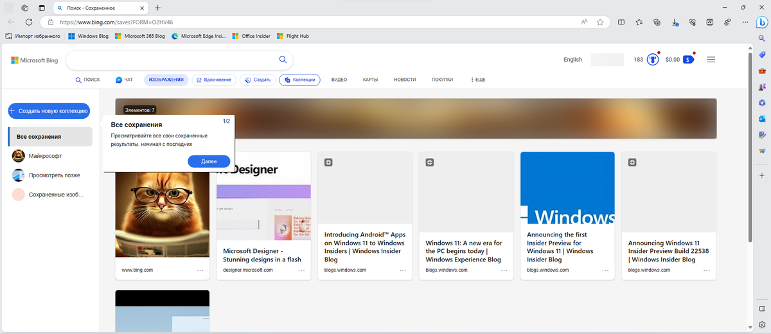771x334 pixels.
Task: Open the ВИДЕО tab
Action: point(339,80)
